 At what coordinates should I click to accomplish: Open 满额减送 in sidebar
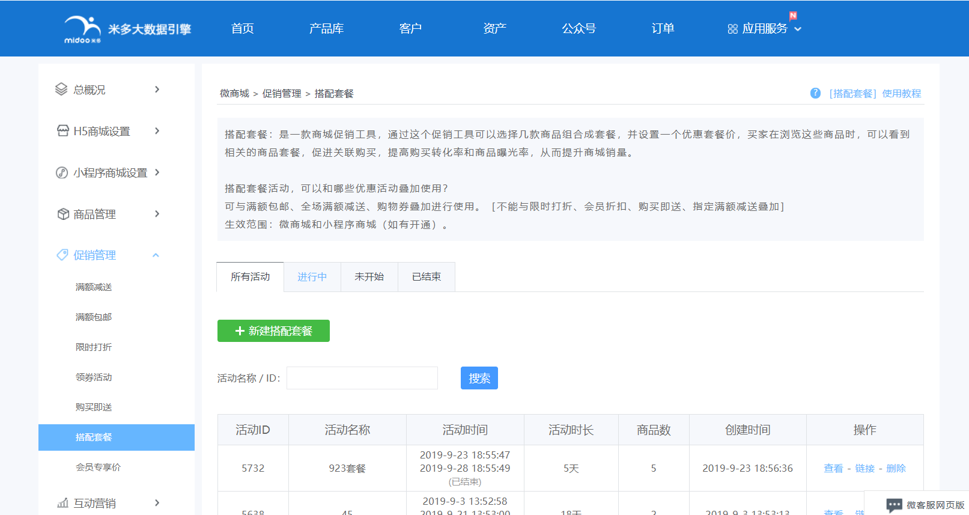point(94,287)
